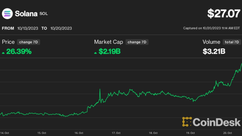Click the Price change 7D badge

click(x=29, y=42)
